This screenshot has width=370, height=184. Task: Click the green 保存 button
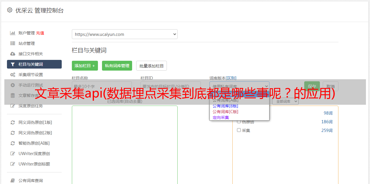(x=312, y=86)
